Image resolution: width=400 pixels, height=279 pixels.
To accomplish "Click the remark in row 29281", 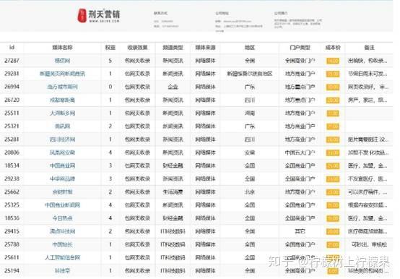I will [x=368, y=74].
